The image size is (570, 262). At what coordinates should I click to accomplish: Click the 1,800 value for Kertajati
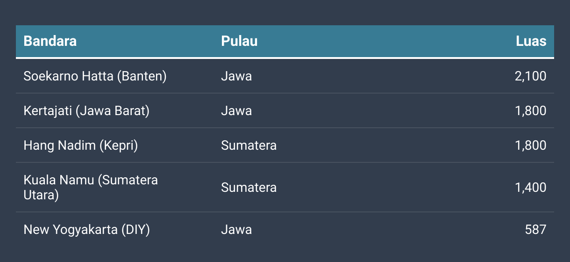pyautogui.click(x=530, y=110)
